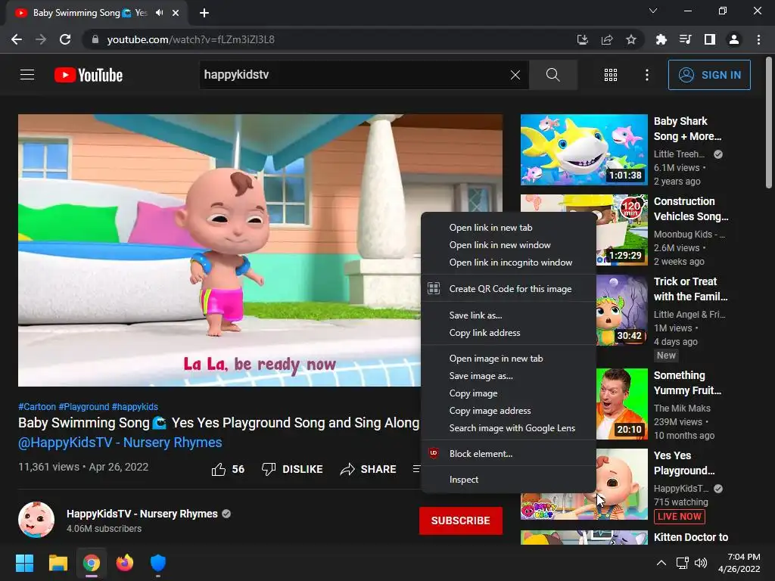Screen dimensions: 775x581
Task: Open the #happykids hashtag link
Action: (x=135, y=406)
